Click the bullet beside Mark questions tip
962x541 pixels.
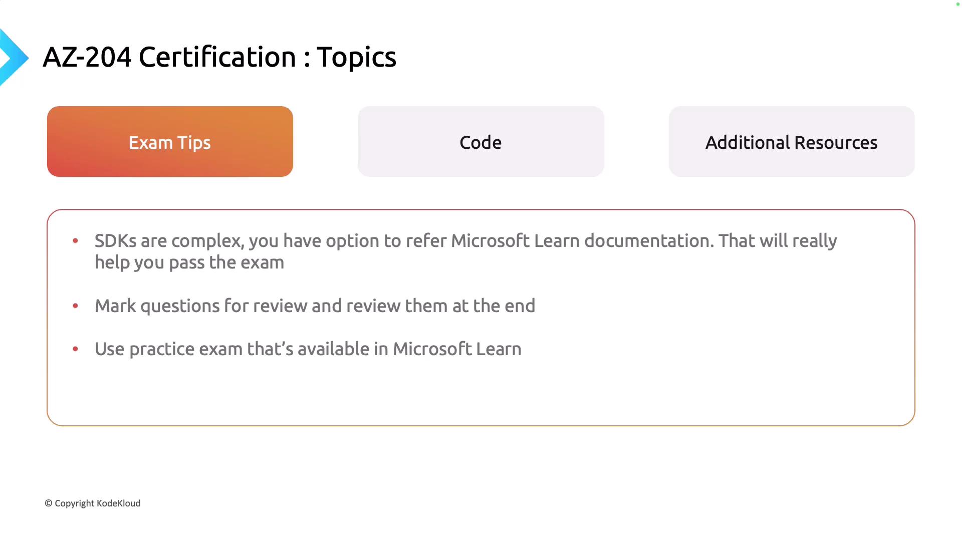coord(75,306)
